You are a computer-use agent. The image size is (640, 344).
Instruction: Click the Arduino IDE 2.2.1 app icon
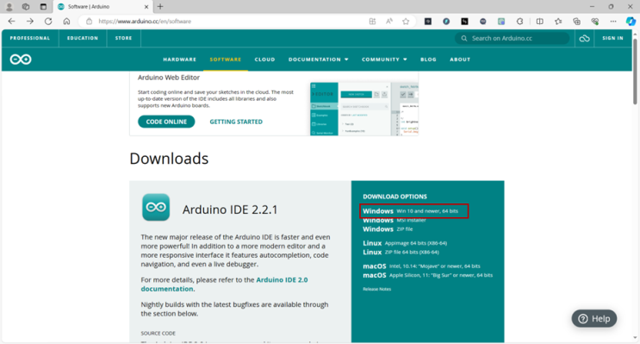coord(156,207)
